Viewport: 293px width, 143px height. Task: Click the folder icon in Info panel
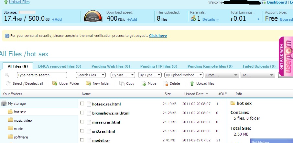point(233,103)
